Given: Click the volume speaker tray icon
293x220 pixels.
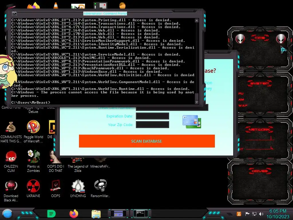Looking at the screenshot, I should (261, 214).
